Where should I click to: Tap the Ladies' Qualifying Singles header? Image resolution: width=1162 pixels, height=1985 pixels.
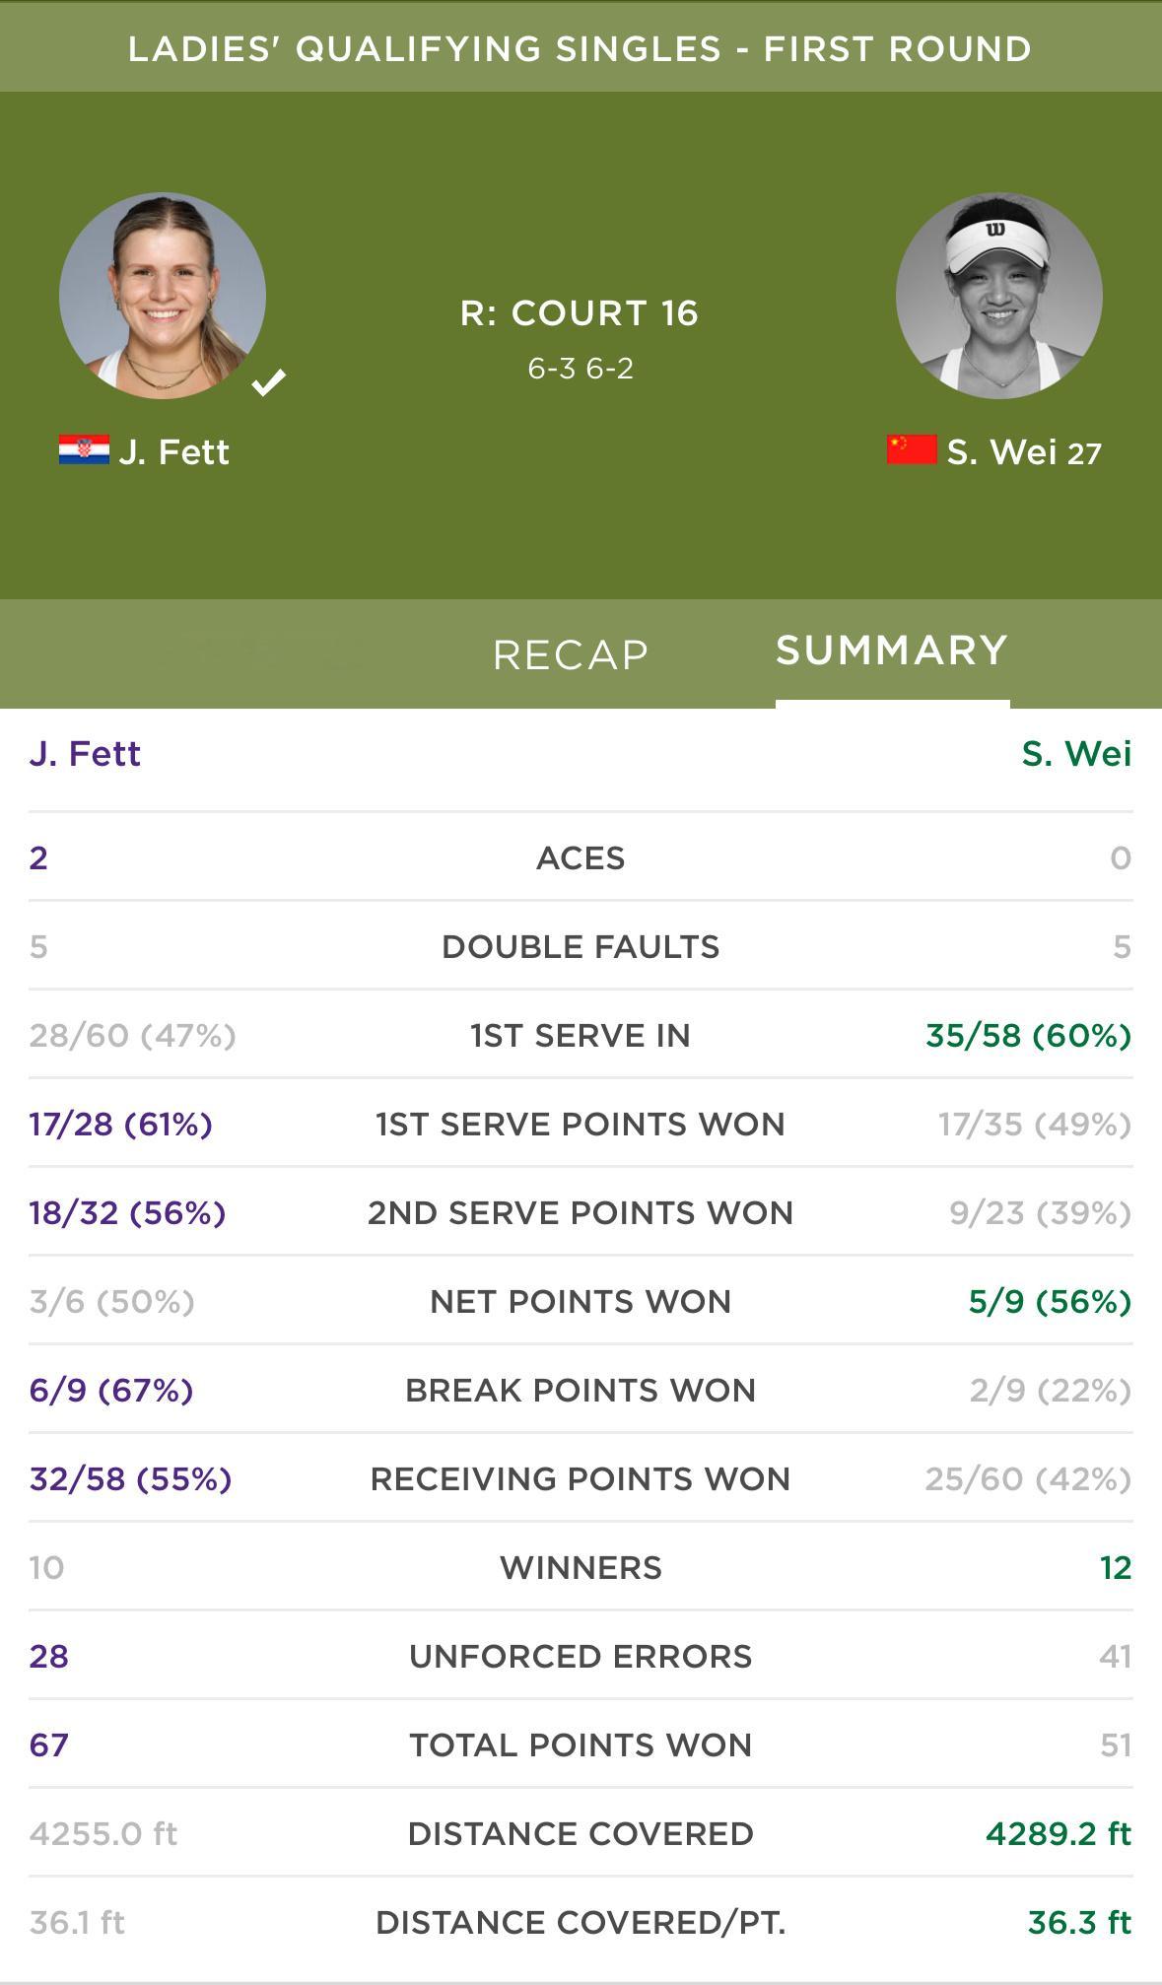581,48
